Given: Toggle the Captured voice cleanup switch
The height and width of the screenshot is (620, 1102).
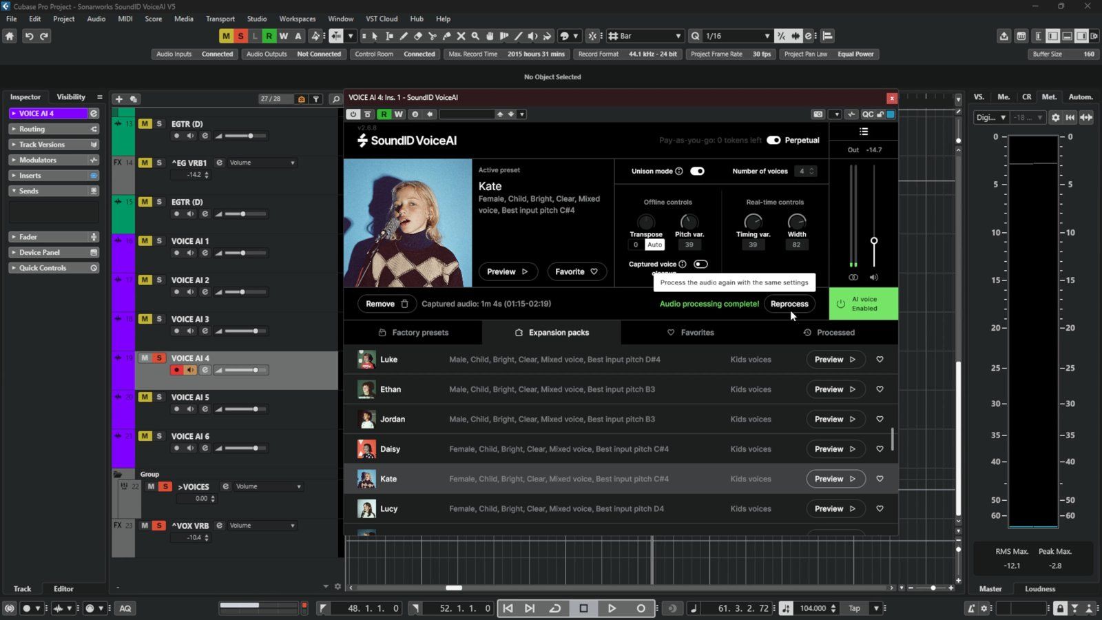Looking at the screenshot, I should coord(700,265).
